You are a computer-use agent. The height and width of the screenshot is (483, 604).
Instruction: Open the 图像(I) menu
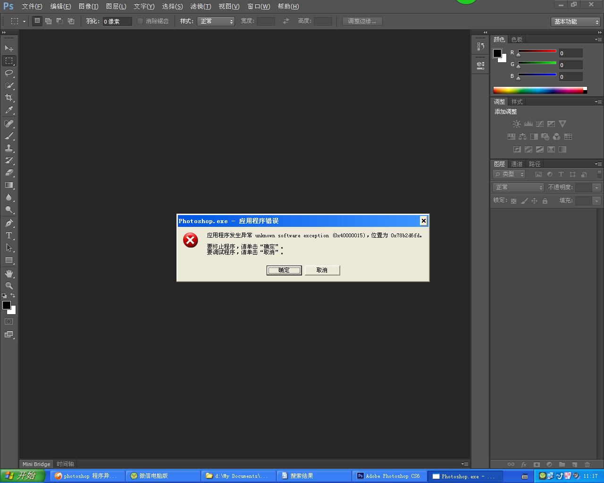(89, 6)
